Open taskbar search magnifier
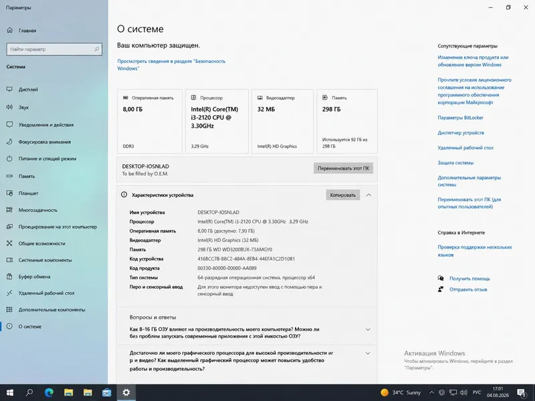This screenshot has height=401, width=535. click(x=29, y=392)
